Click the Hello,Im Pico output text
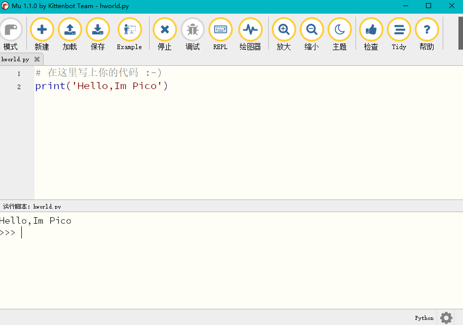The image size is (463, 325). (35, 220)
